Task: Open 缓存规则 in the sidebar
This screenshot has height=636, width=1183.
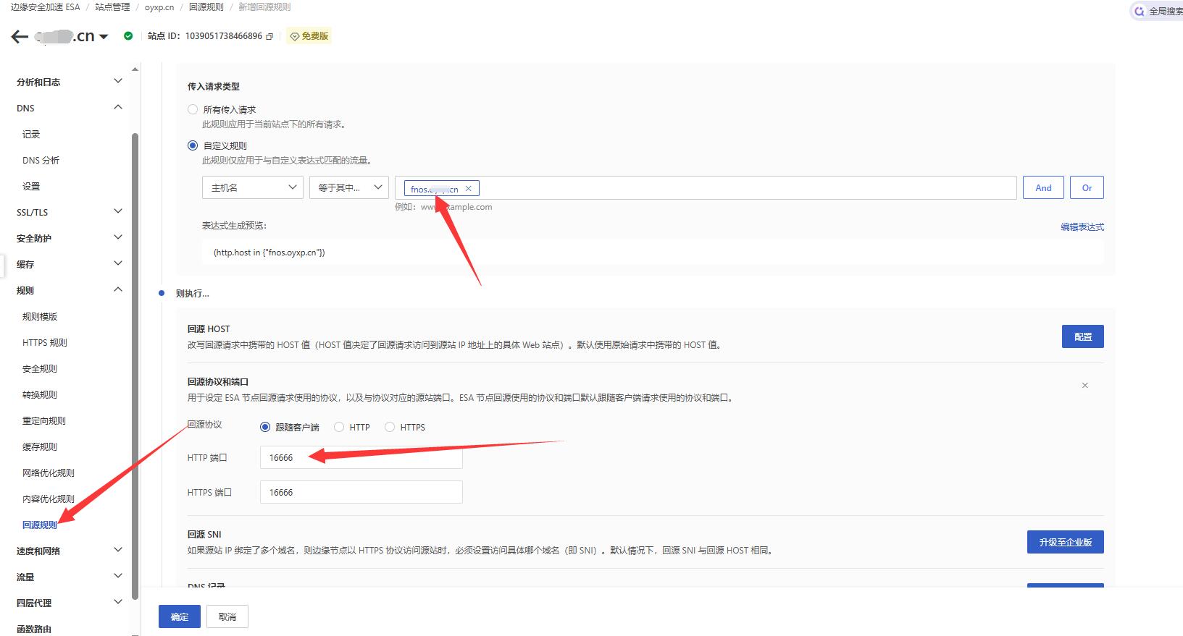Action: click(40, 447)
